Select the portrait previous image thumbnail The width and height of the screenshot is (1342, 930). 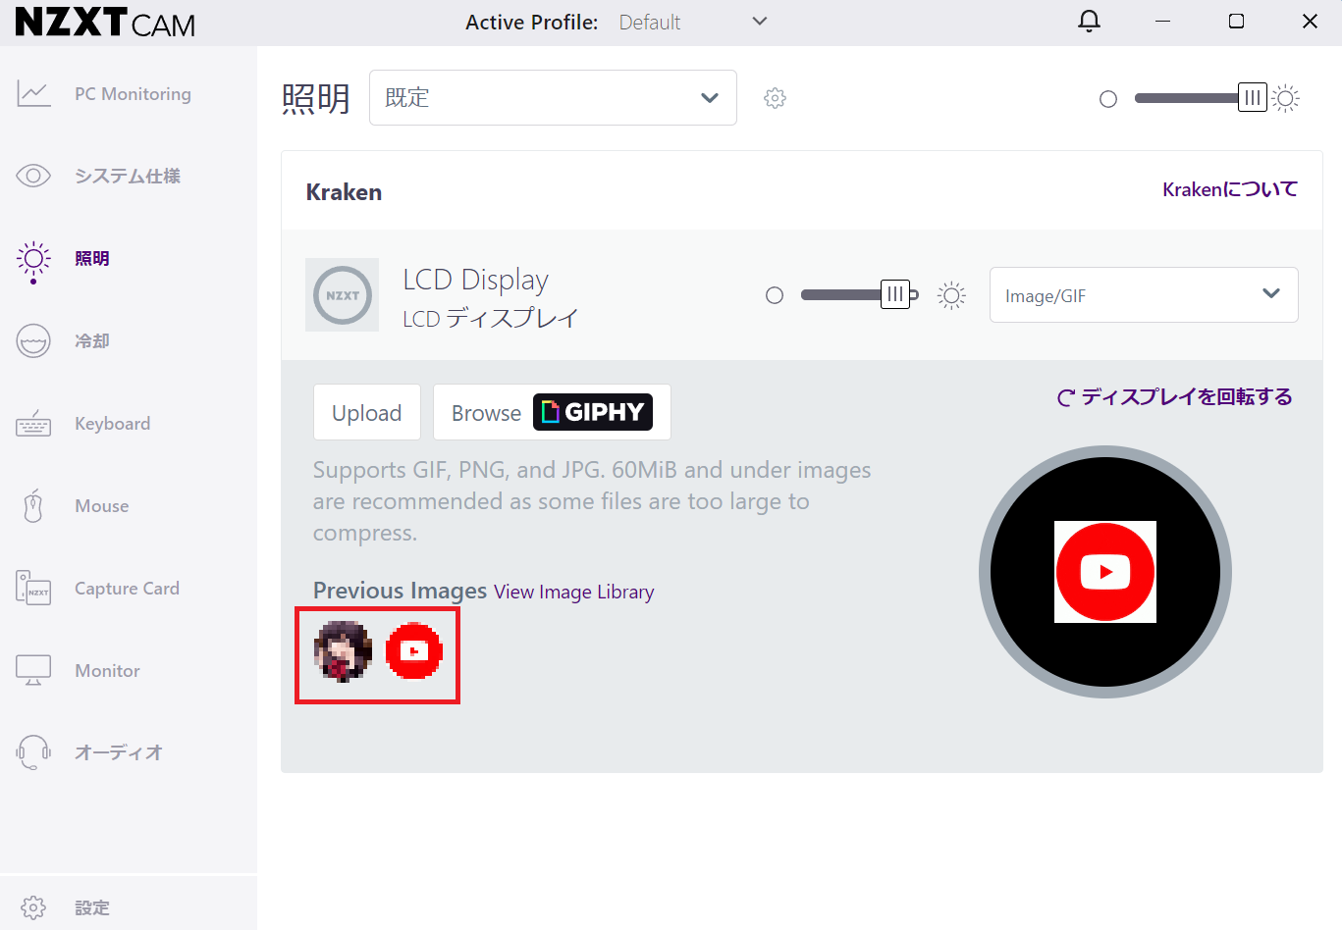(343, 650)
